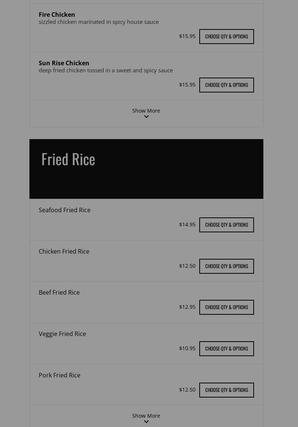Click the Fried Rice section header
The height and width of the screenshot is (427, 298).
(68, 159)
